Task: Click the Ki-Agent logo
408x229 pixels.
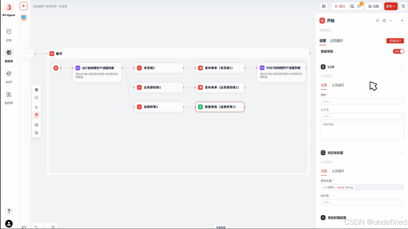Action: point(9,10)
